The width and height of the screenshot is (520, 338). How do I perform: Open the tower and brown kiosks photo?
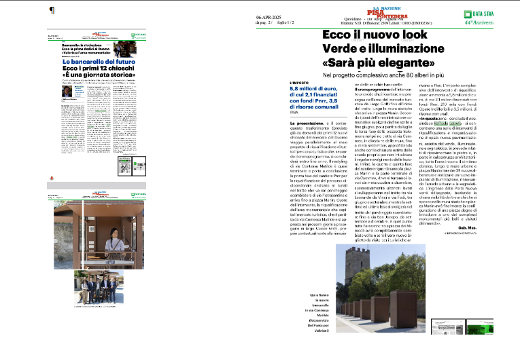[381, 288]
